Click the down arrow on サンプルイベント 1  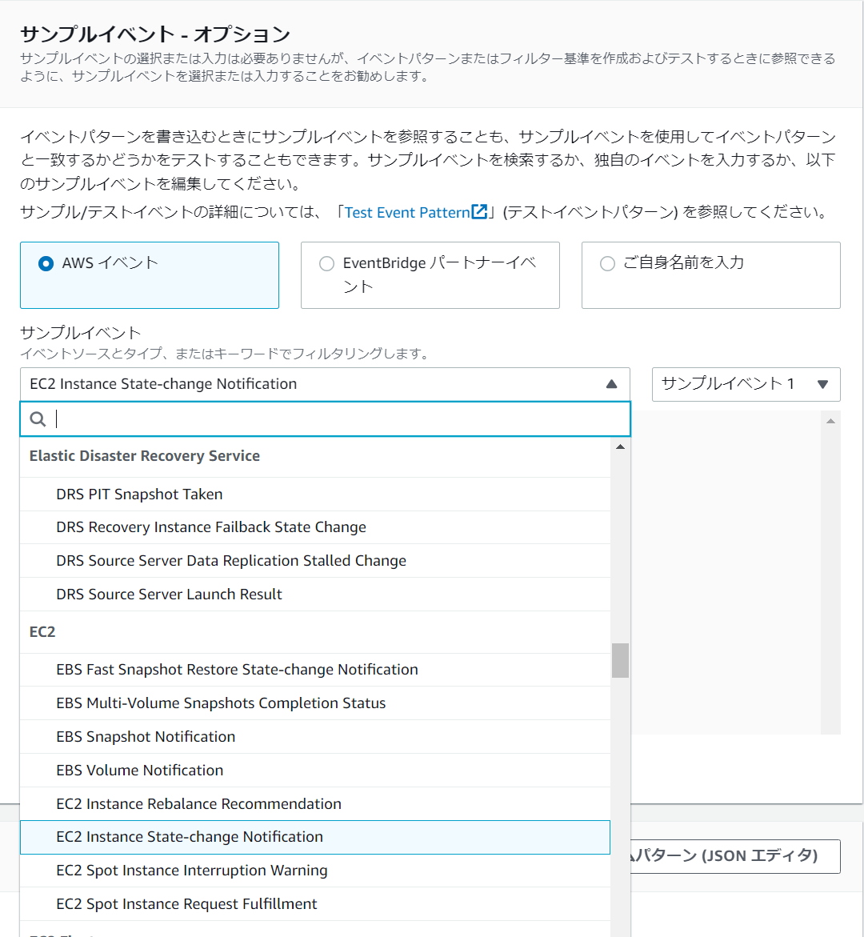[x=822, y=384]
